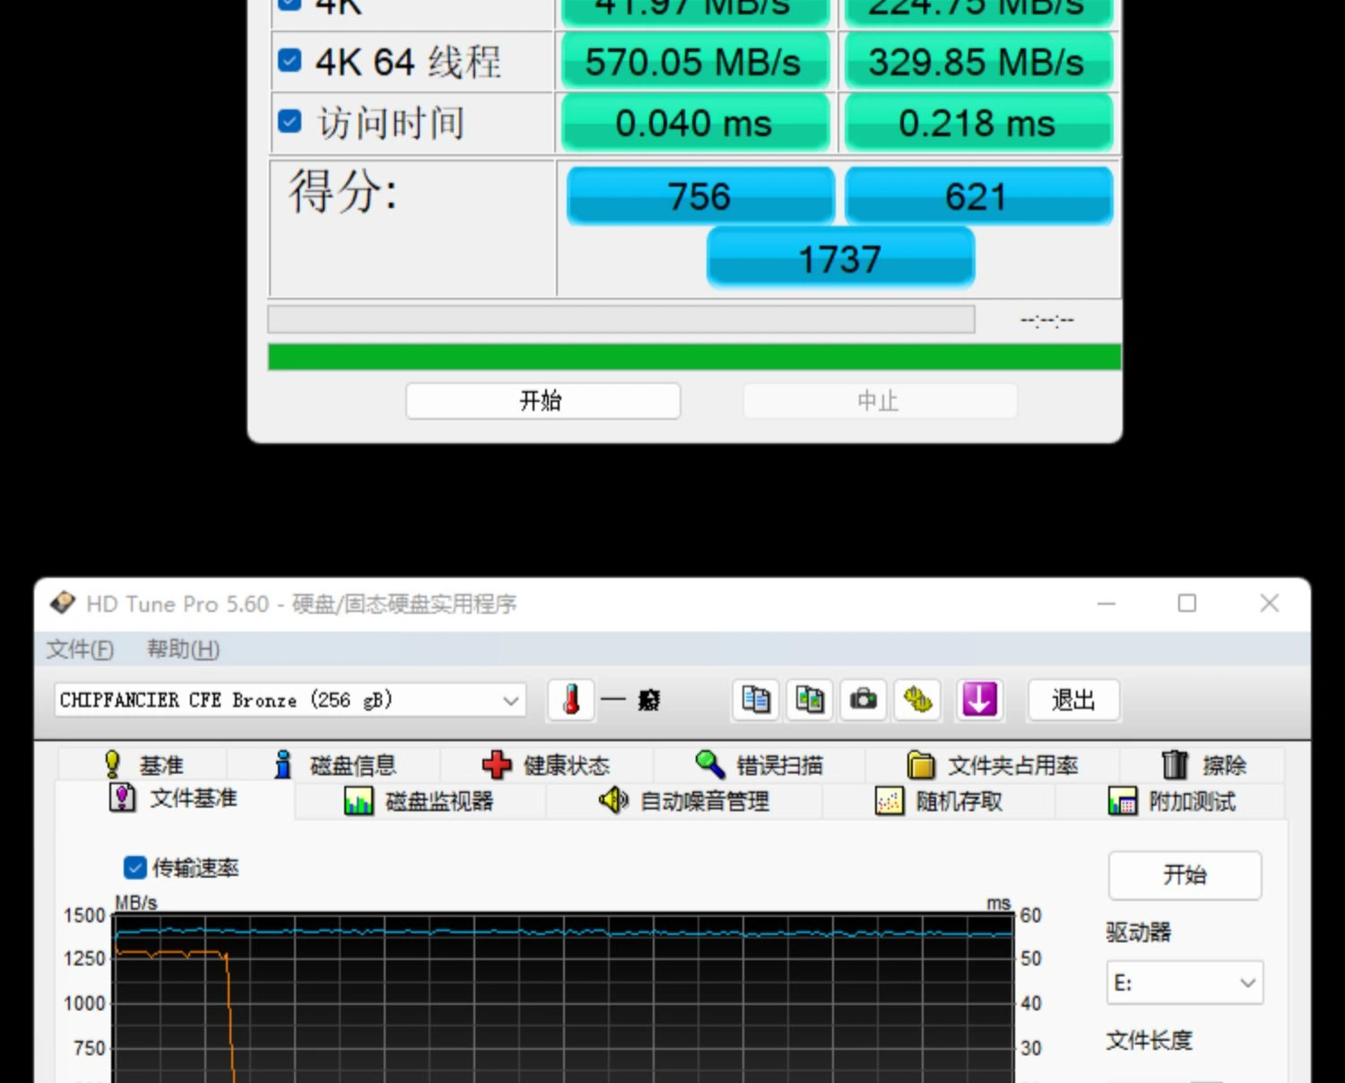Click the transfer rate graph area
The image size is (1345, 1083).
tap(563, 998)
